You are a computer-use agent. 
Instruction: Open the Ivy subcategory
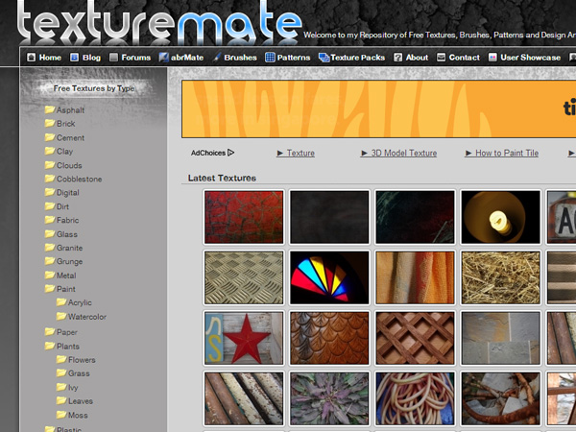tap(73, 388)
